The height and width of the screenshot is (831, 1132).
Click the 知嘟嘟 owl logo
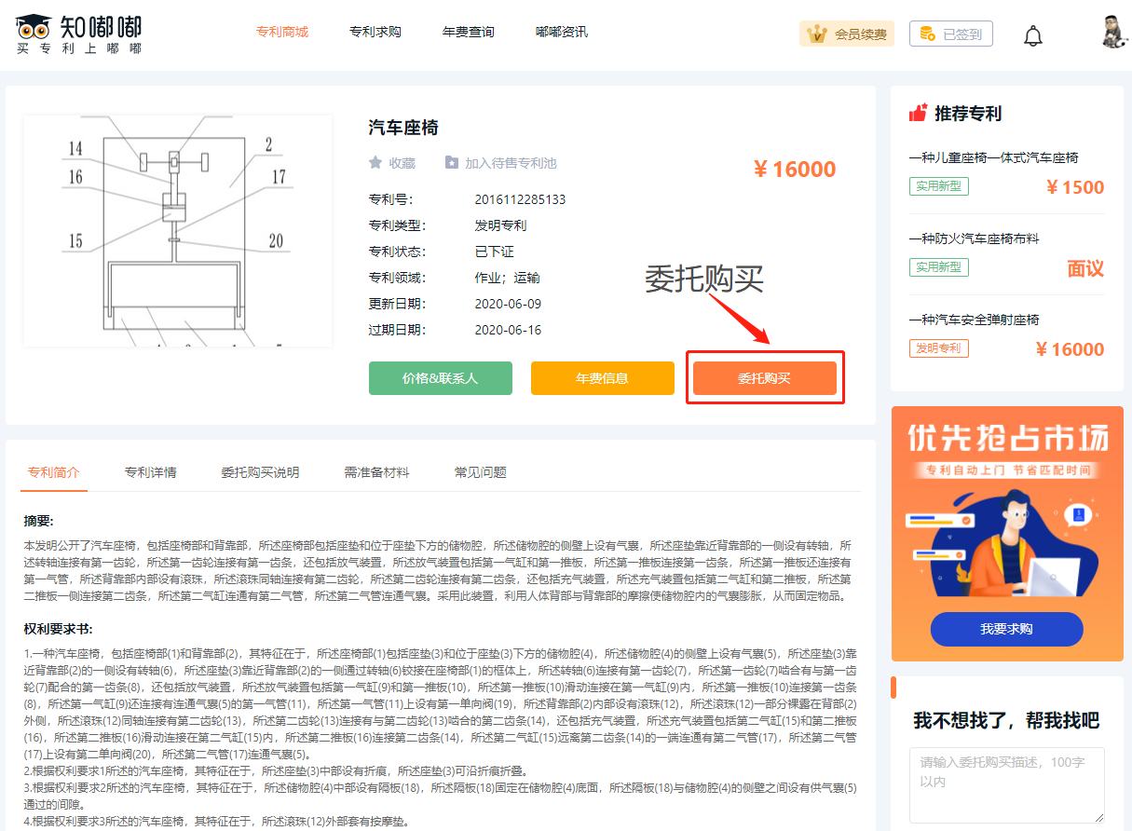tap(79, 34)
